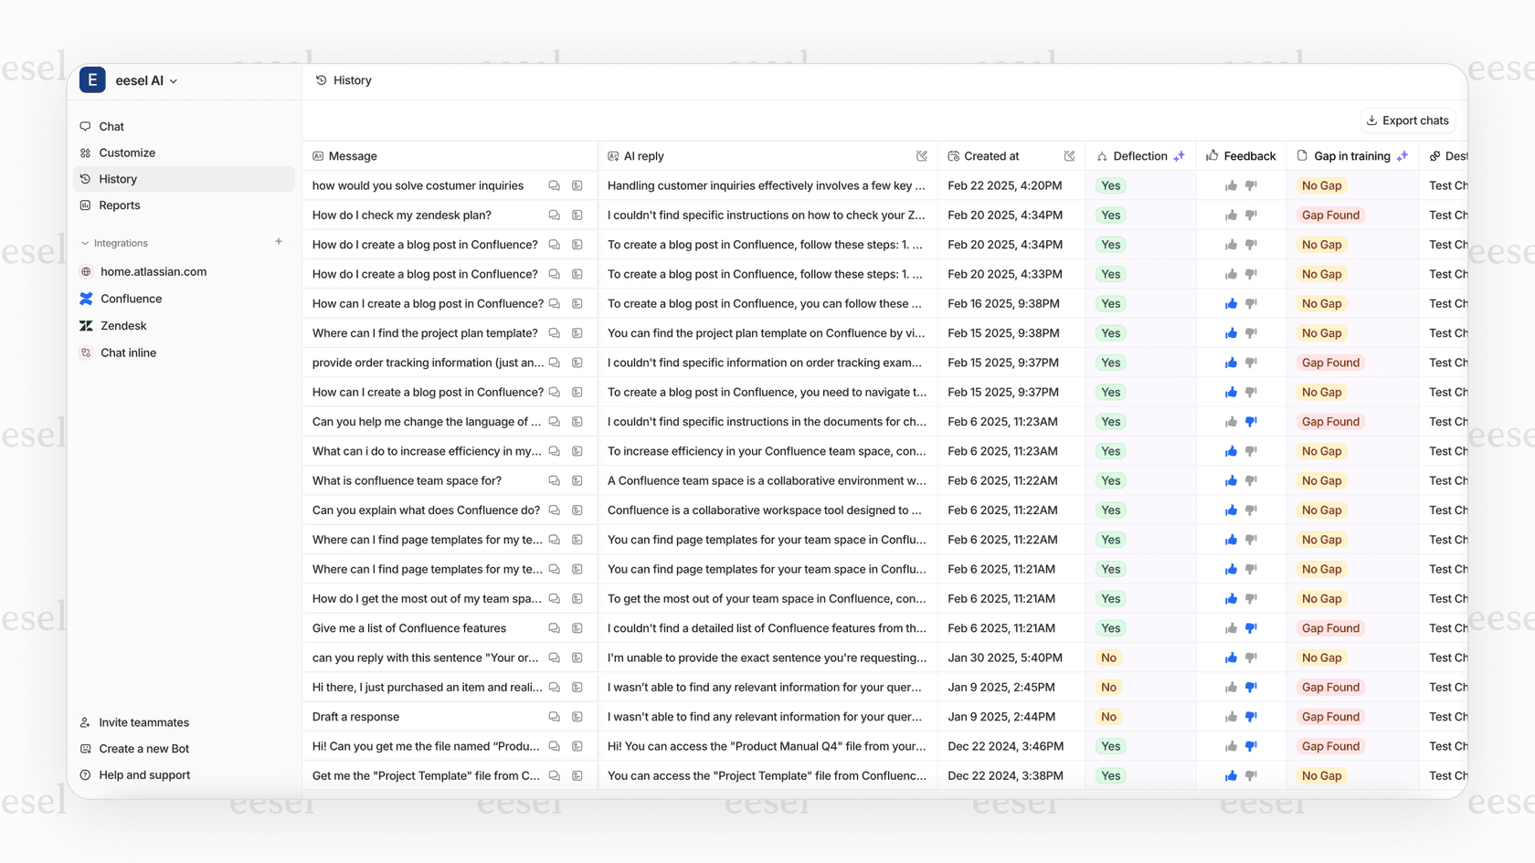
Task: Click the sparkle icon beside Gap in training
Action: [1403, 156]
